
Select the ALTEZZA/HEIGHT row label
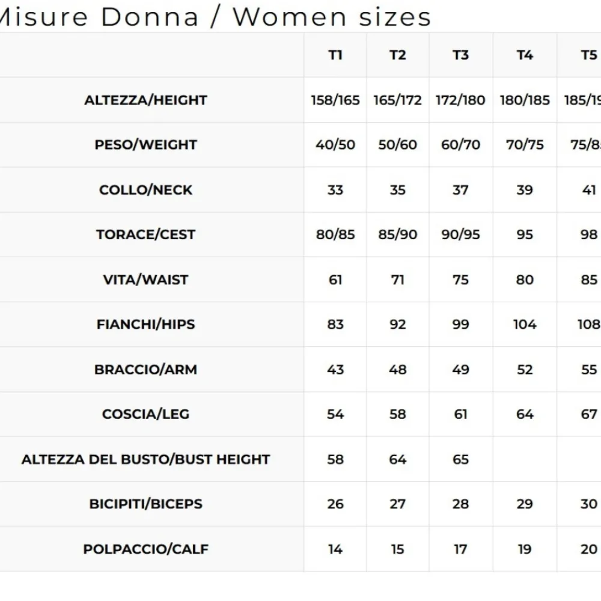tap(145, 100)
